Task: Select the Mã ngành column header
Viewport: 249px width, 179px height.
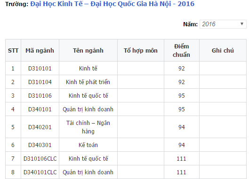Action: click(40, 50)
